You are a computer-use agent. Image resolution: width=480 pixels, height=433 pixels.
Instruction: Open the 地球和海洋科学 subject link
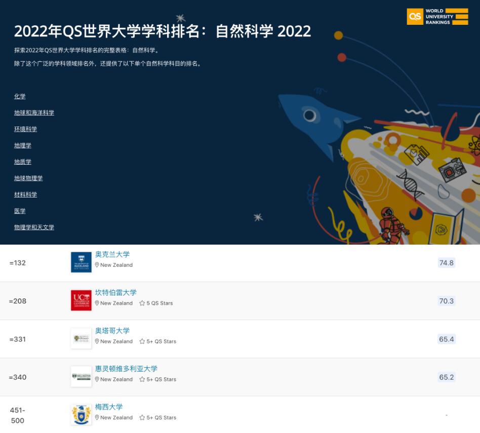[34, 113]
